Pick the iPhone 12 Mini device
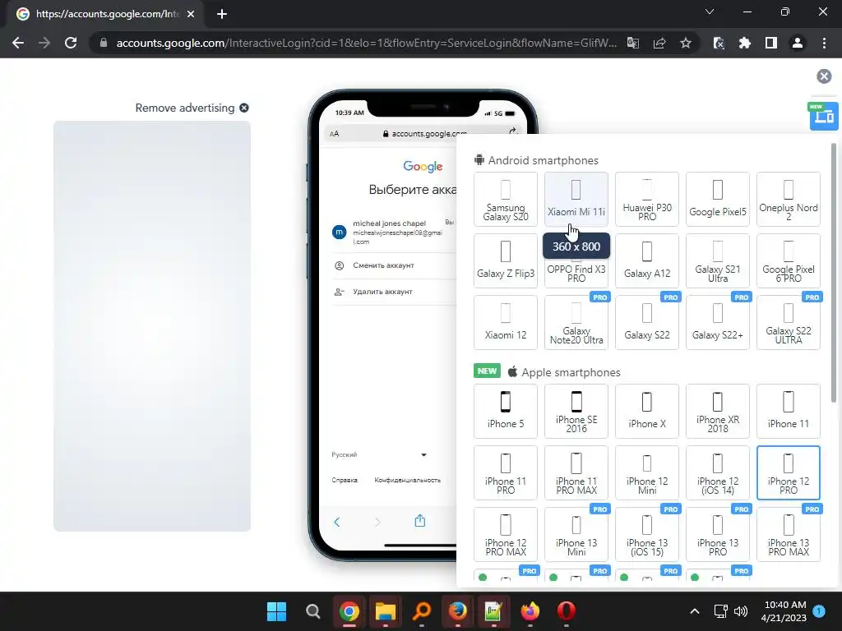The image size is (842, 631). pyautogui.click(x=647, y=472)
